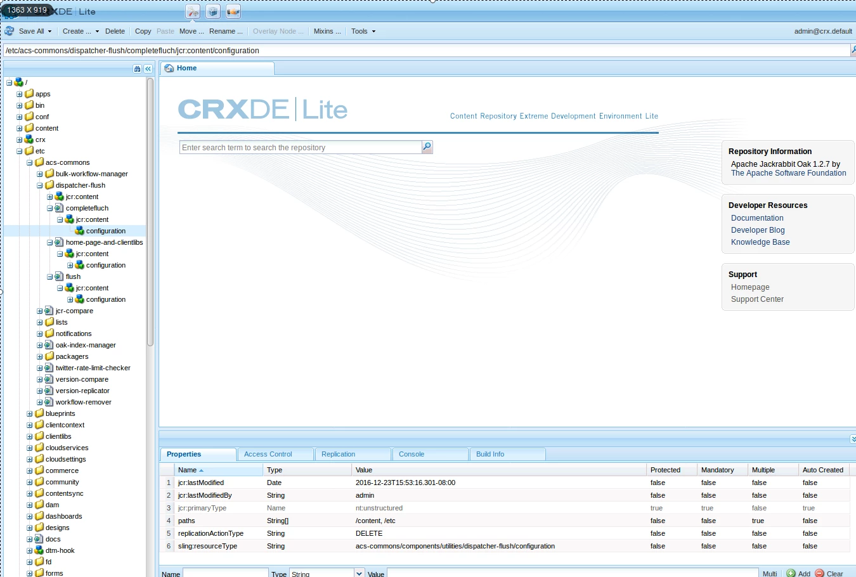
Task: Click the refresh icon beside Save All
Action: (10, 31)
